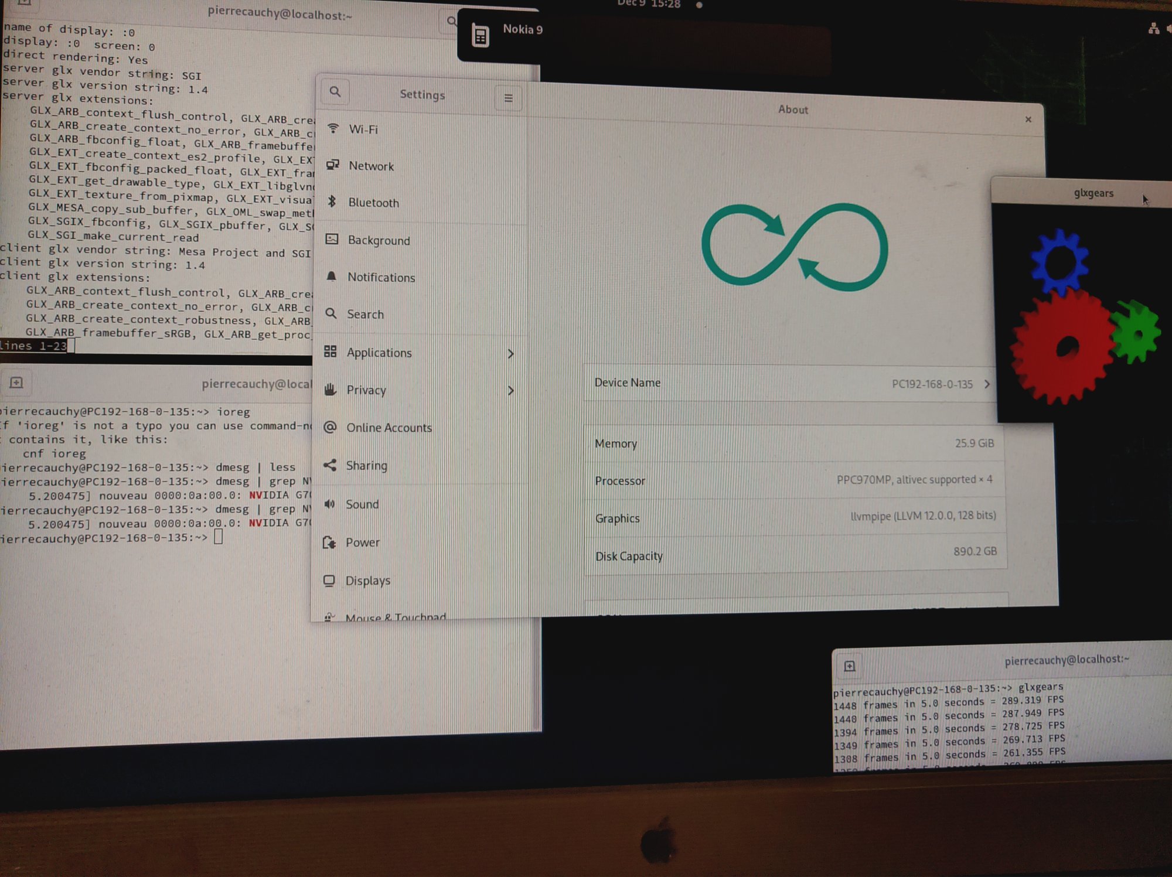The width and height of the screenshot is (1172, 877).
Task: Open Device Name row chevron
Action: [987, 384]
